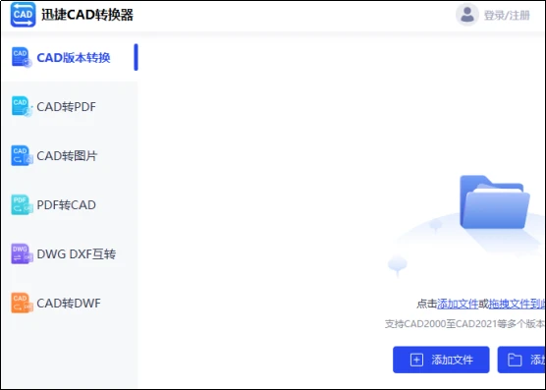Viewport: 546px width, 390px height.
Task: Select the CAD版本转换 sidebar icon
Action: click(22, 57)
